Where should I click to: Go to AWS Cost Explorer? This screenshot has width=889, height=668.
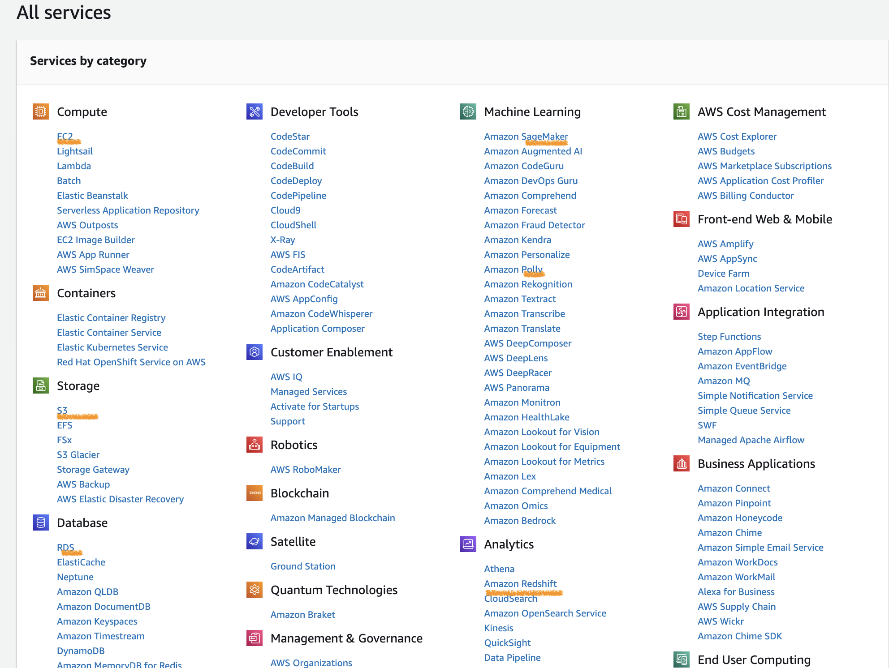[x=737, y=137]
